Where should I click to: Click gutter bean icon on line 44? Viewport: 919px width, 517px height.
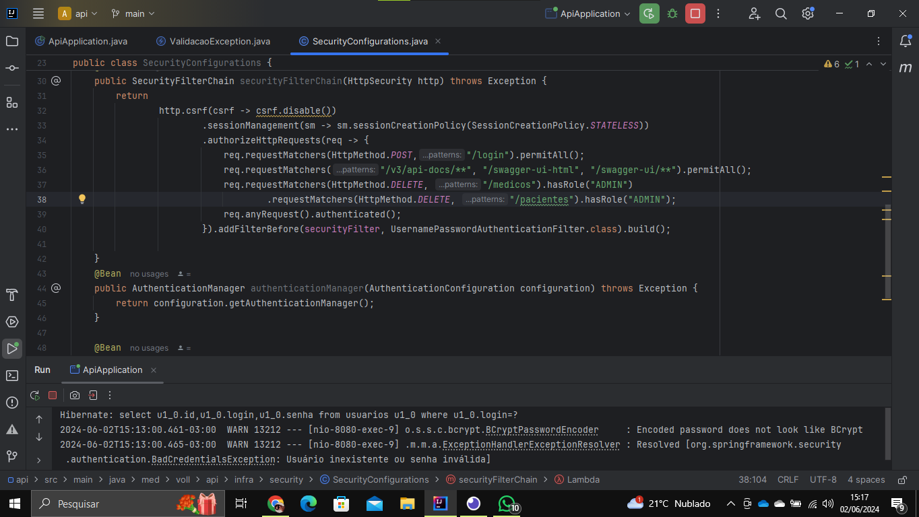point(56,288)
